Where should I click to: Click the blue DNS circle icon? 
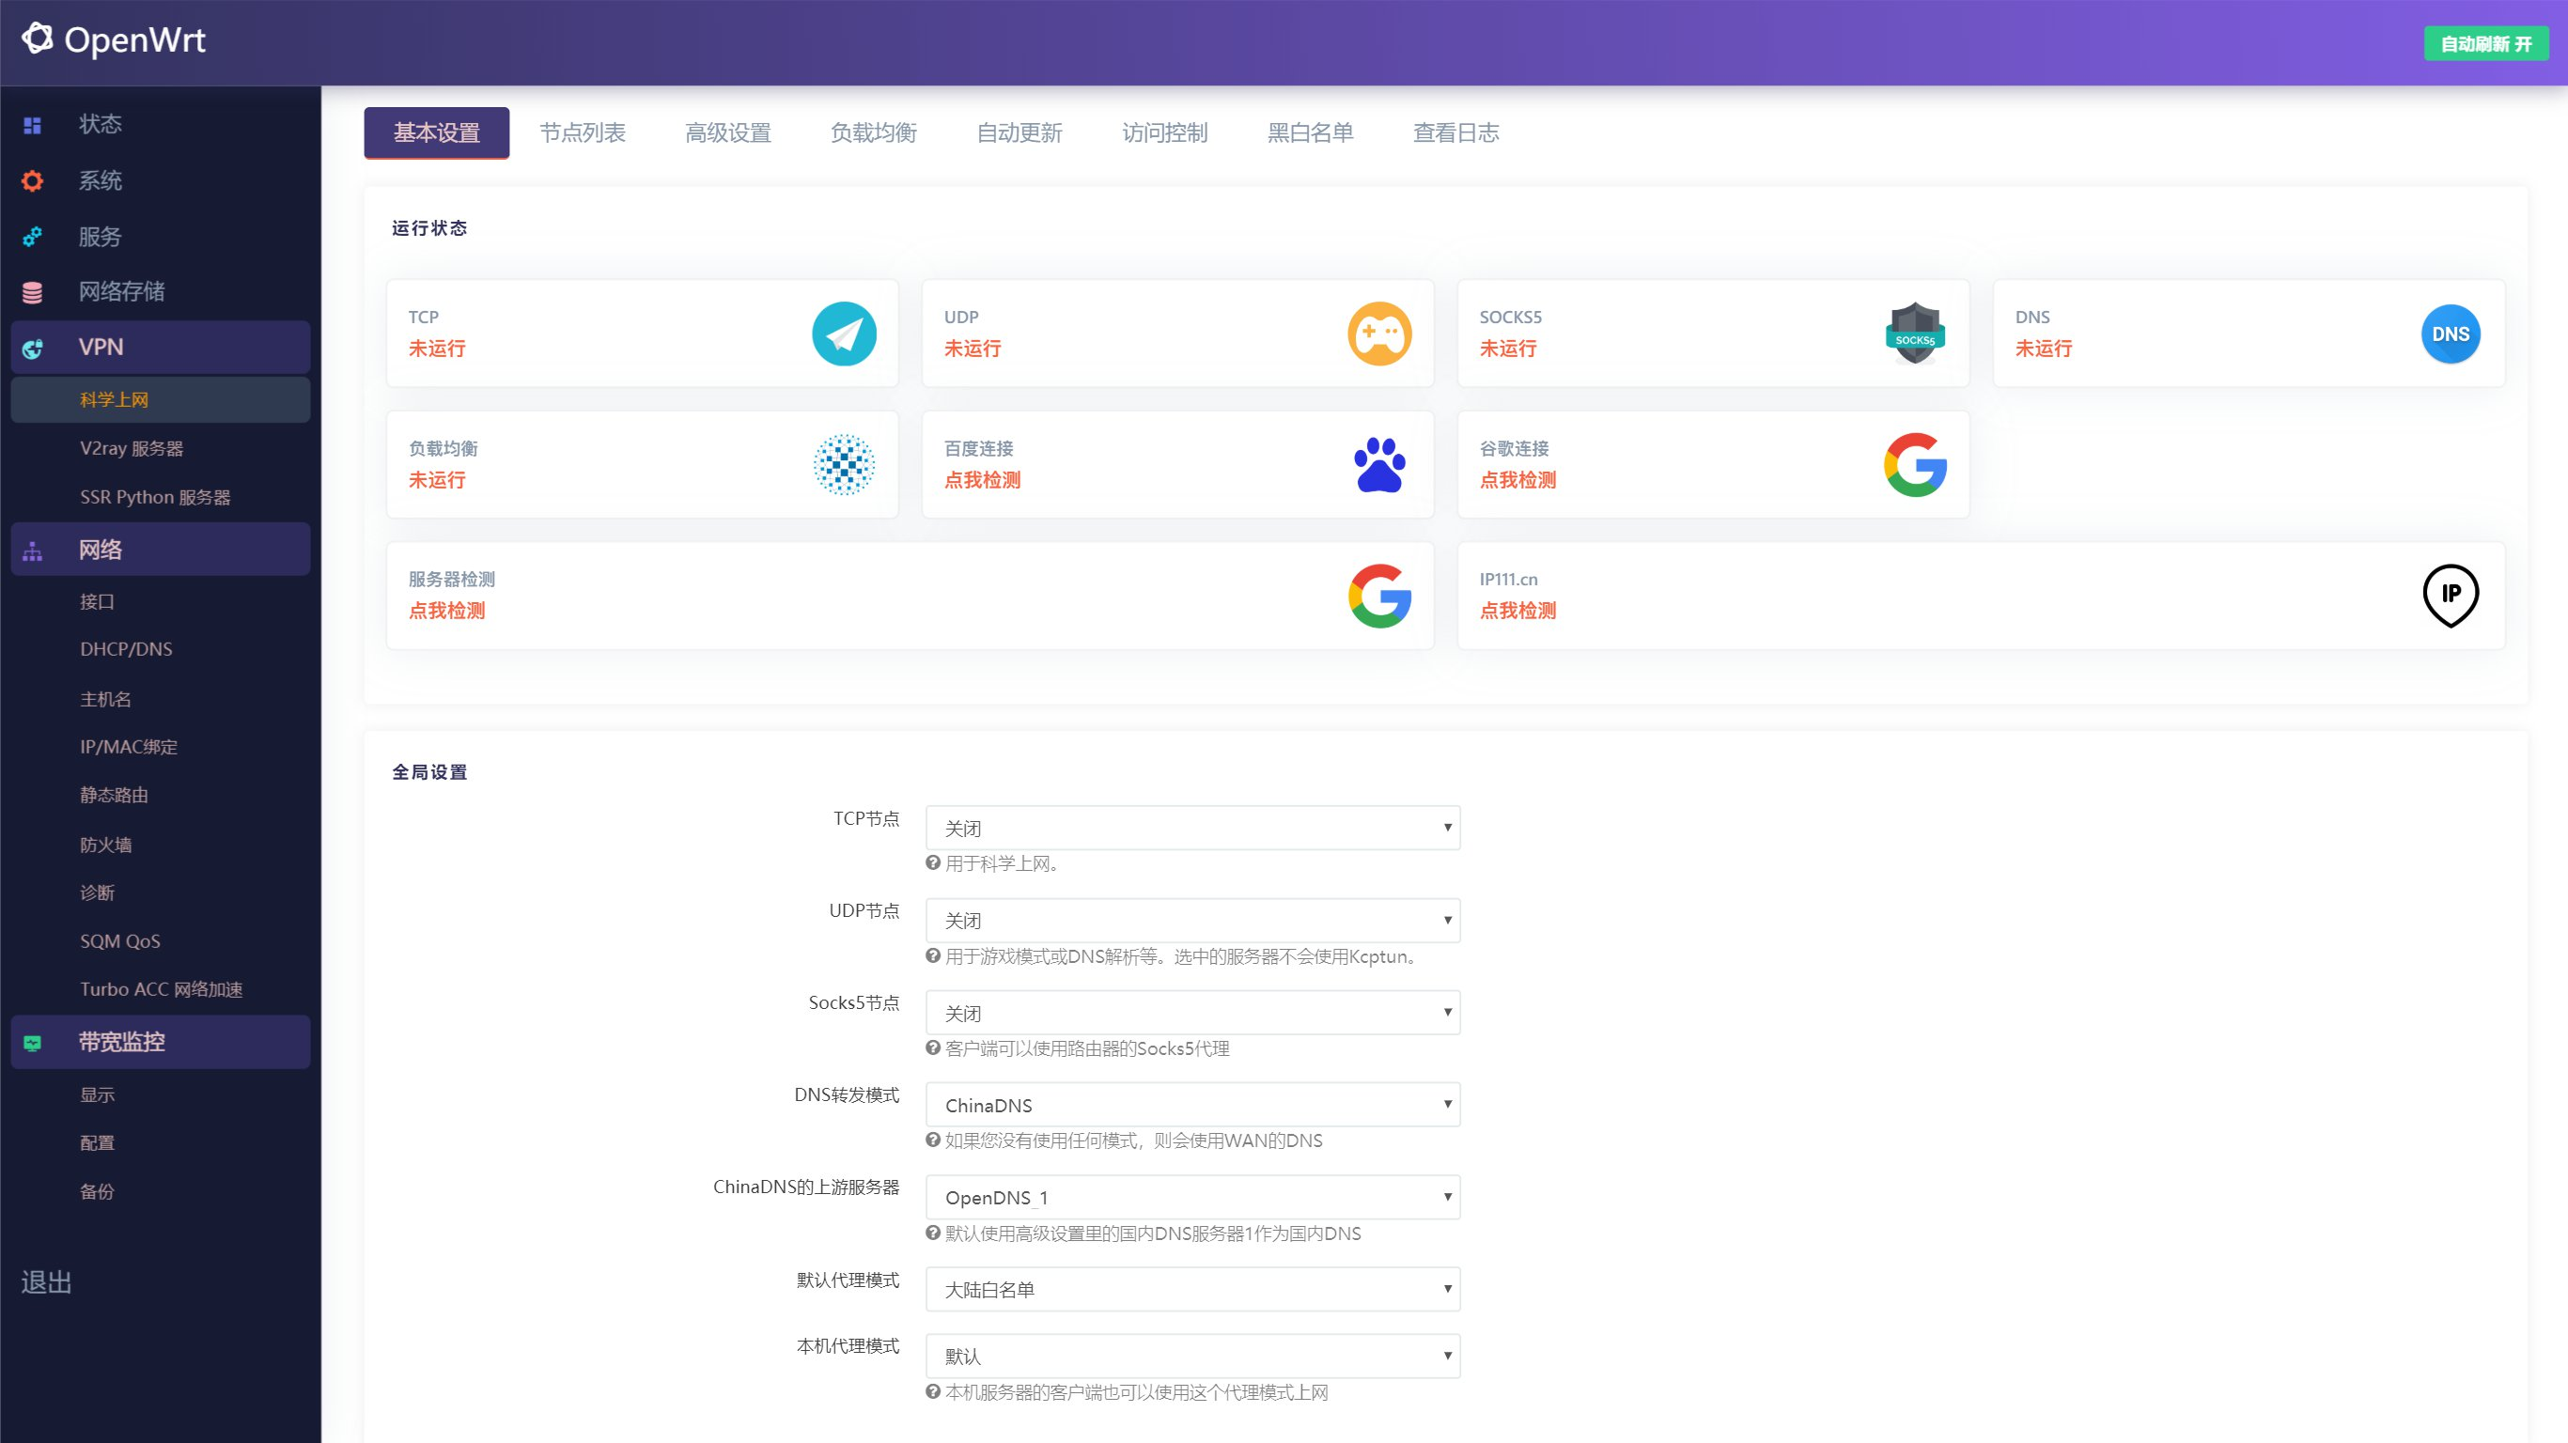(x=2451, y=334)
